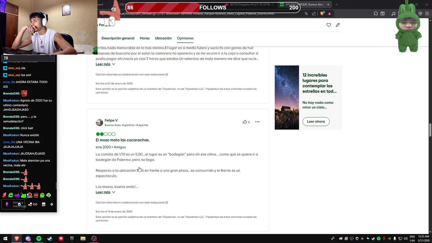View Felipe V's profile avatar
This screenshot has width=432, height=243.
click(x=99, y=123)
